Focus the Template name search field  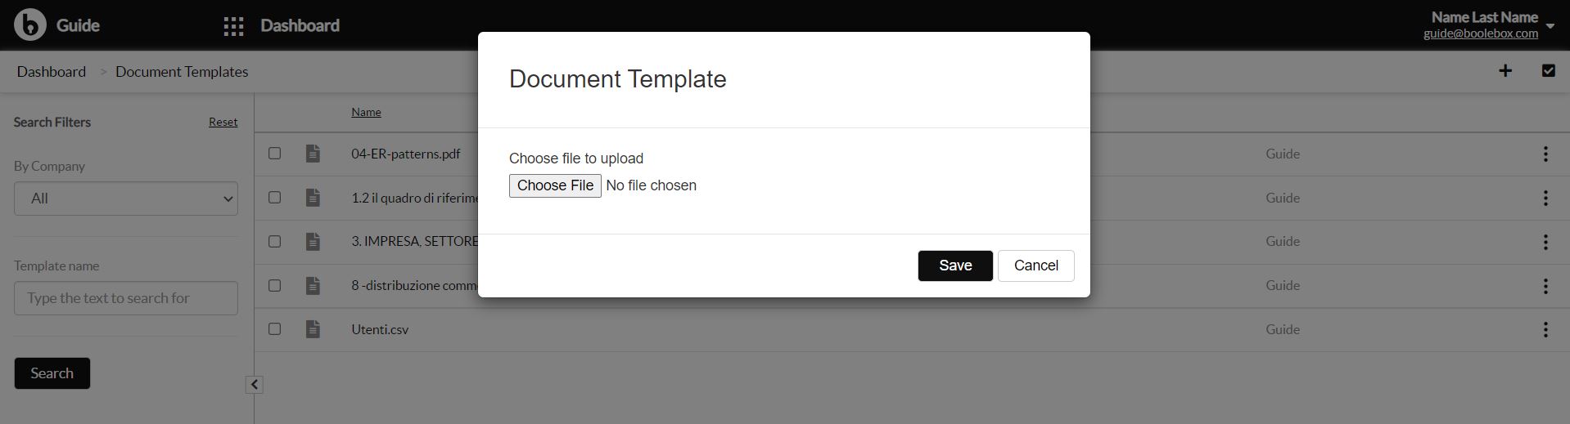[x=126, y=298]
